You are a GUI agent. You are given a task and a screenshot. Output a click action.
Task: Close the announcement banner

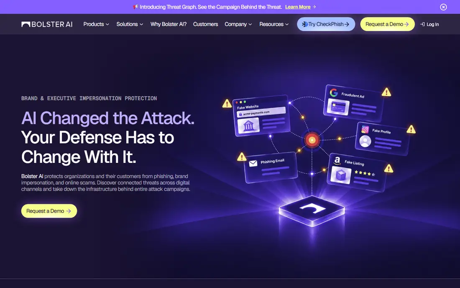443,7
